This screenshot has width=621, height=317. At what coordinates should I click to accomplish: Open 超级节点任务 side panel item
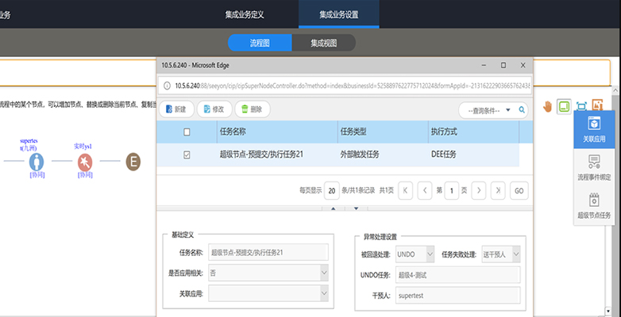click(x=594, y=205)
